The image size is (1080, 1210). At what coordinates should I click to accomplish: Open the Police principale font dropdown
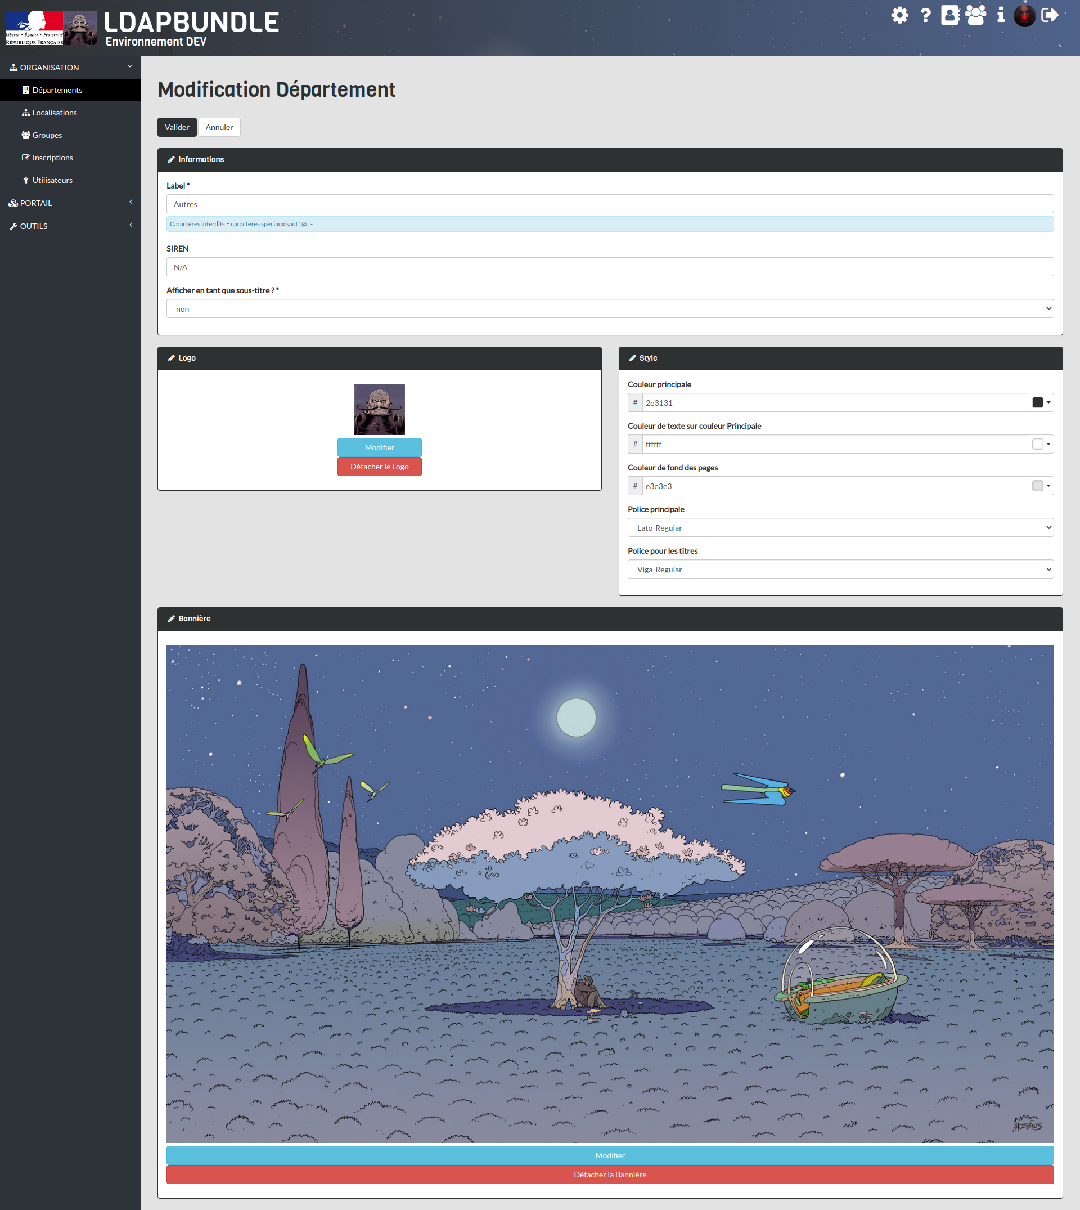tap(840, 528)
